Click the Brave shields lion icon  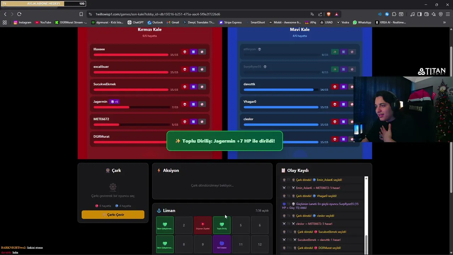(328, 14)
